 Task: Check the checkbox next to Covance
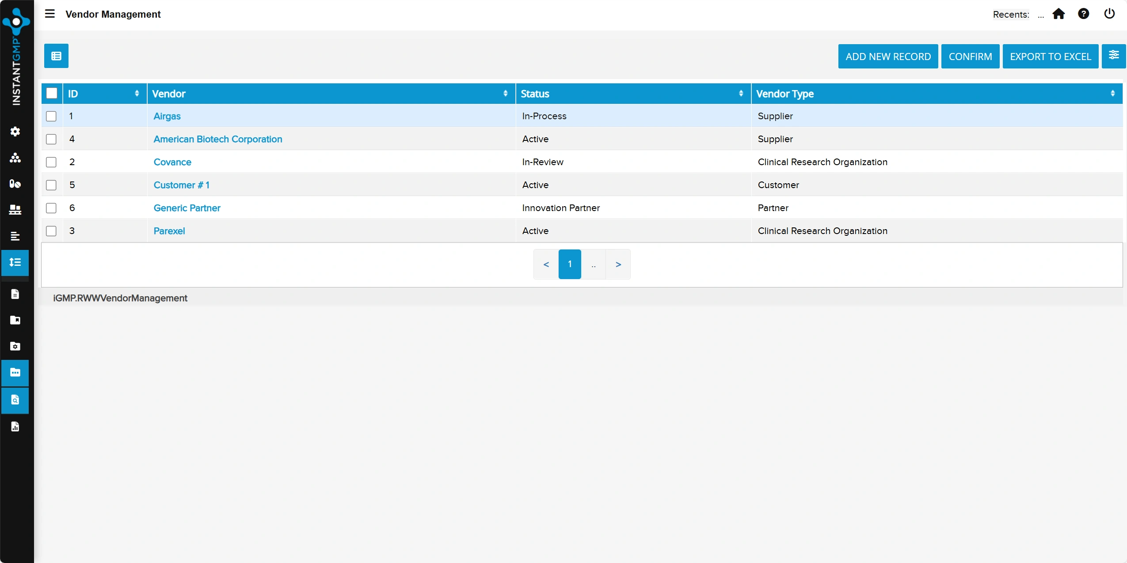pos(51,162)
